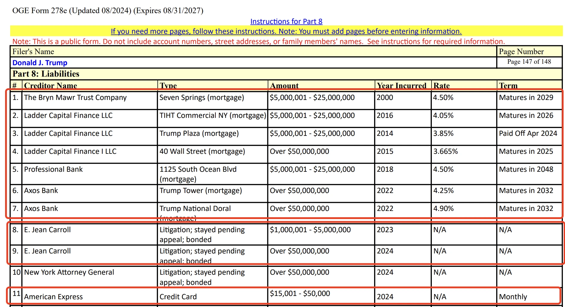Select the American Express Credit Card row

coord(54,297)
